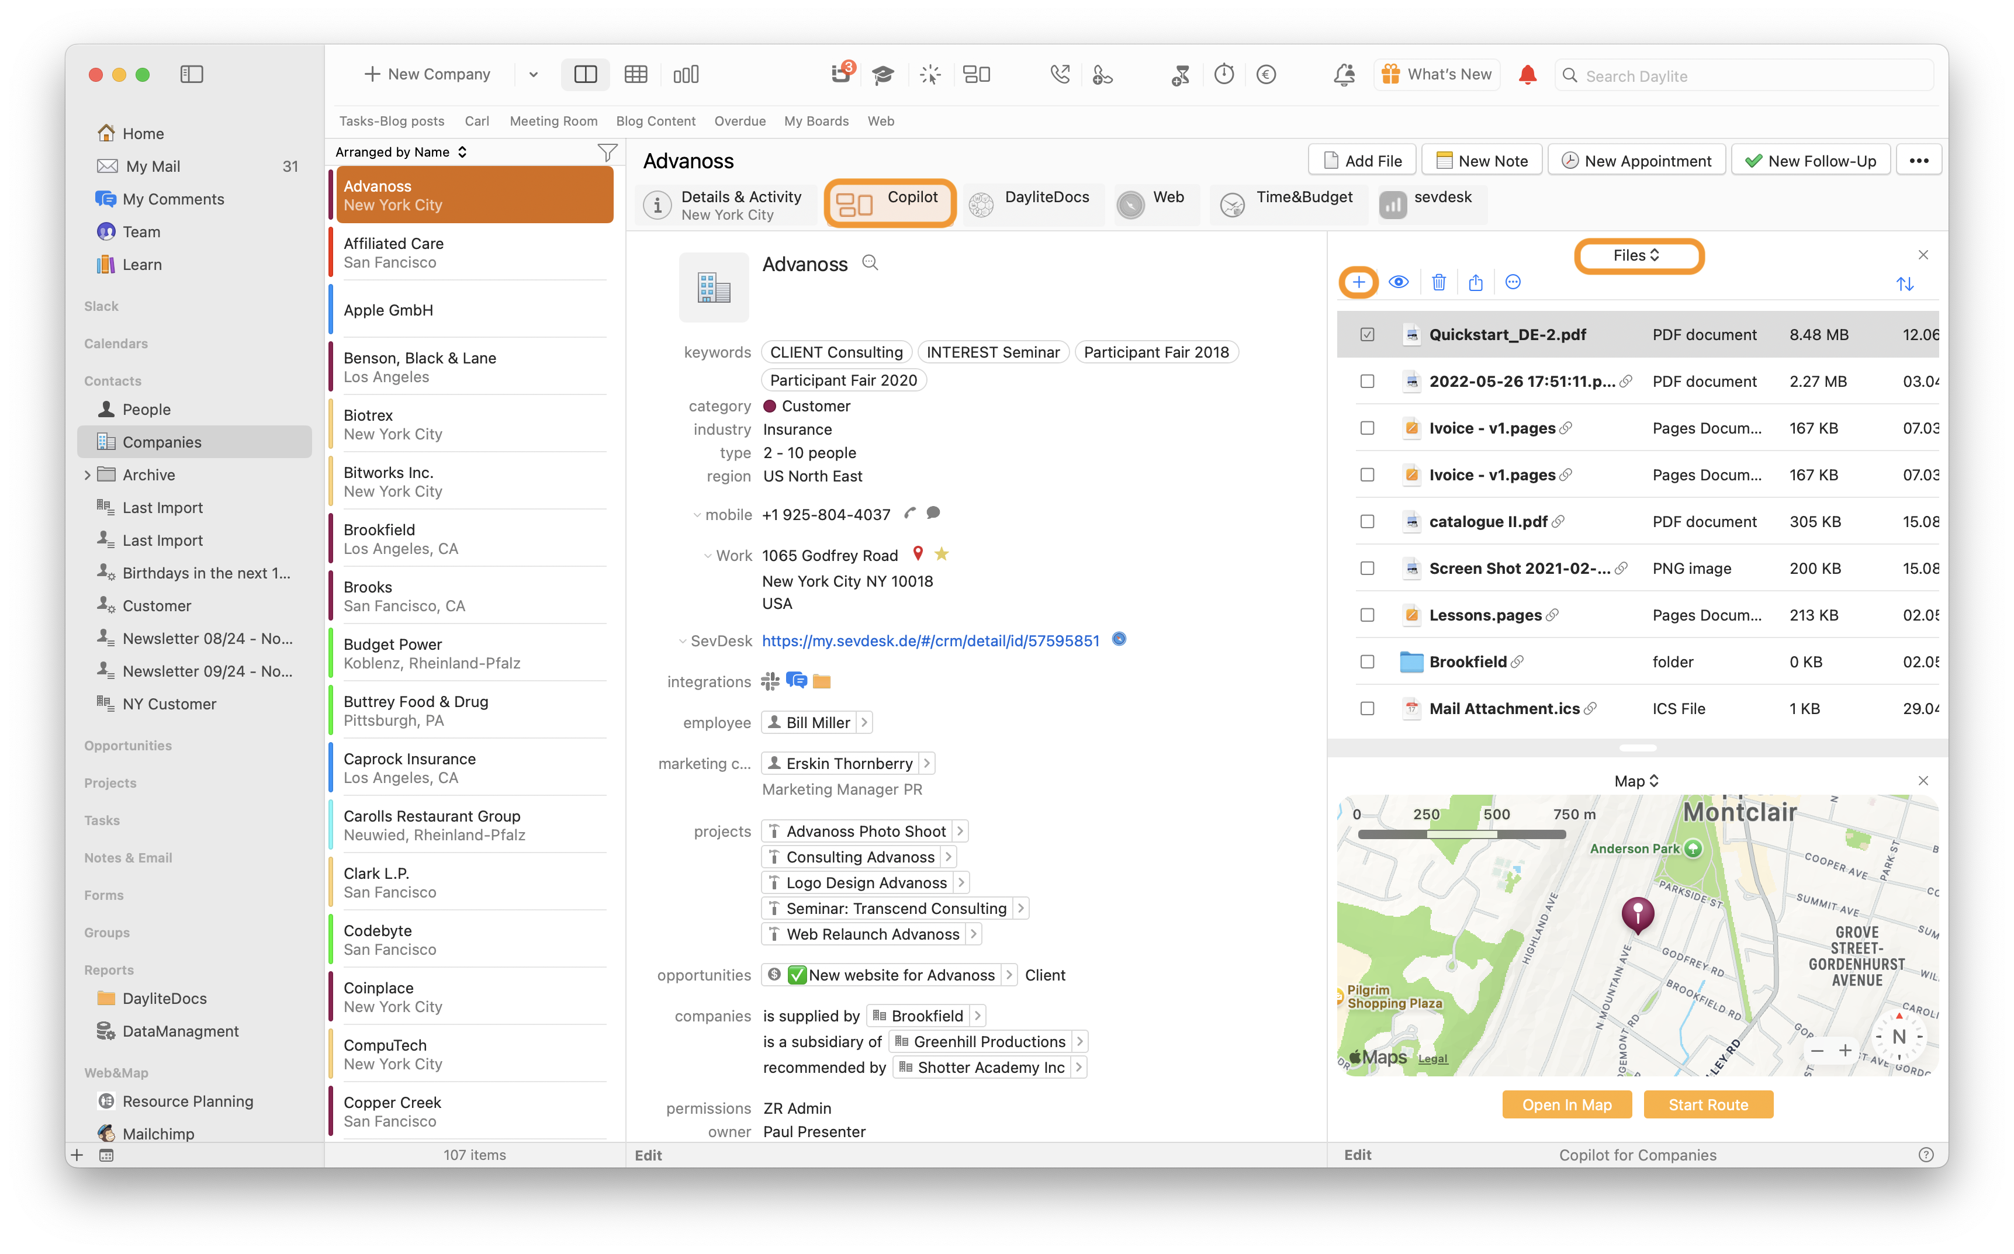Expand the mobile field disclosure arrow
This screenshot has width=2014, height=1254.
(x=697, y=515)
